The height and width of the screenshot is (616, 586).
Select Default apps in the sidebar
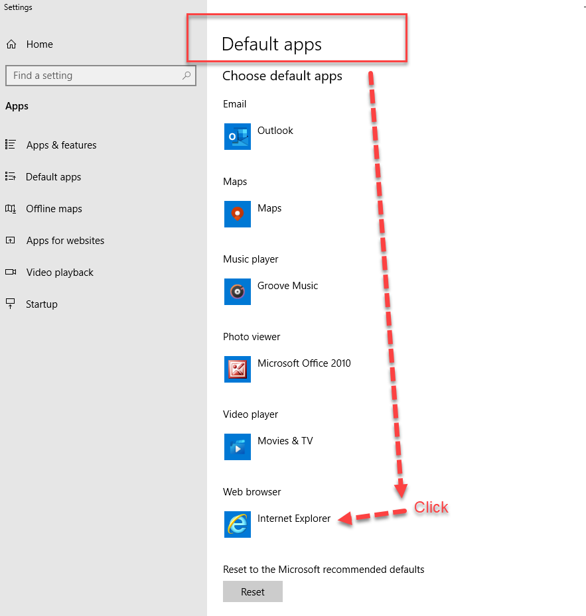53,176
